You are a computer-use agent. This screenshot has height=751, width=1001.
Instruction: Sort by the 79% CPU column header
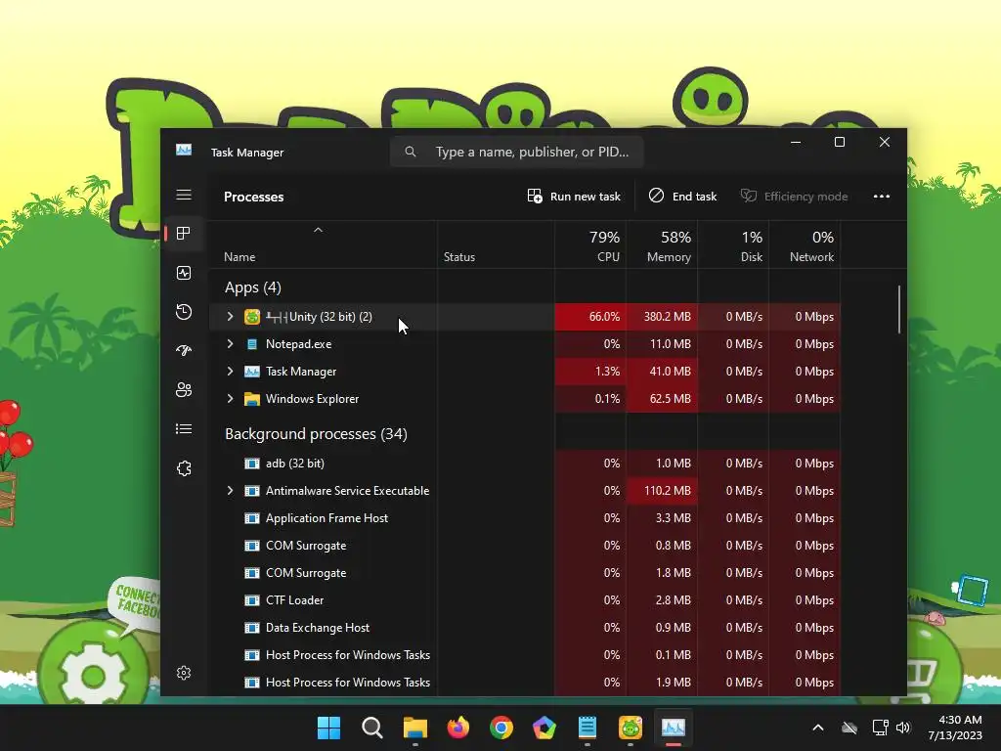(590, 245)
